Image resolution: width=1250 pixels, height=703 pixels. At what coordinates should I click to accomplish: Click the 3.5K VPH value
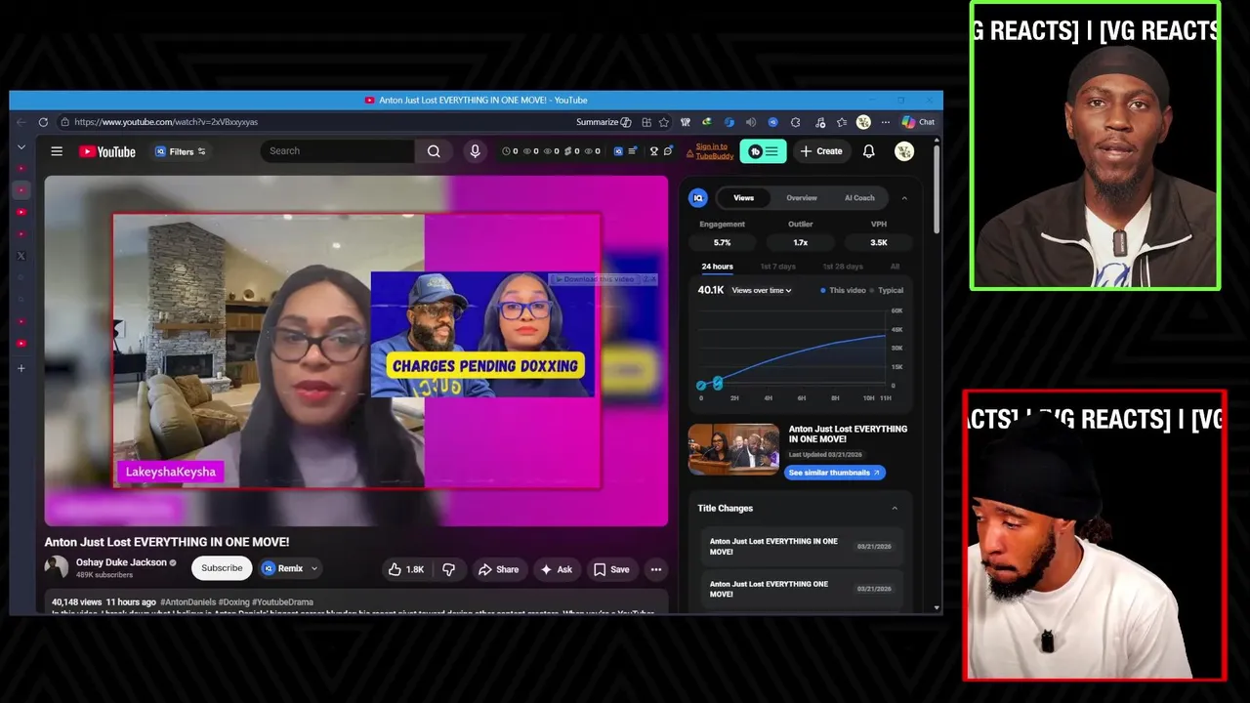tap(879, 242)
